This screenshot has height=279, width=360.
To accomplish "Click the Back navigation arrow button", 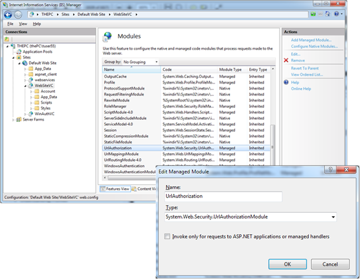I will coord(8,15).
